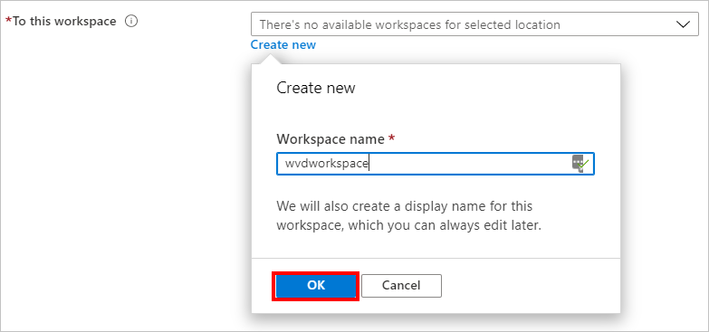Open the To this workspace dropdown
Viewport: 709px width, 332px height.
[474, 24]
